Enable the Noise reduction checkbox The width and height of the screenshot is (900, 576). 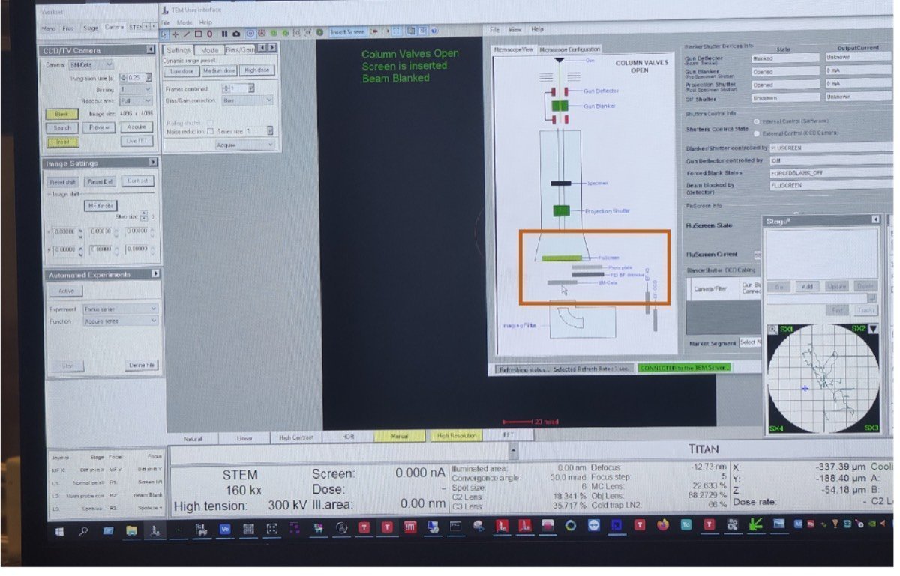coord(210,131)
